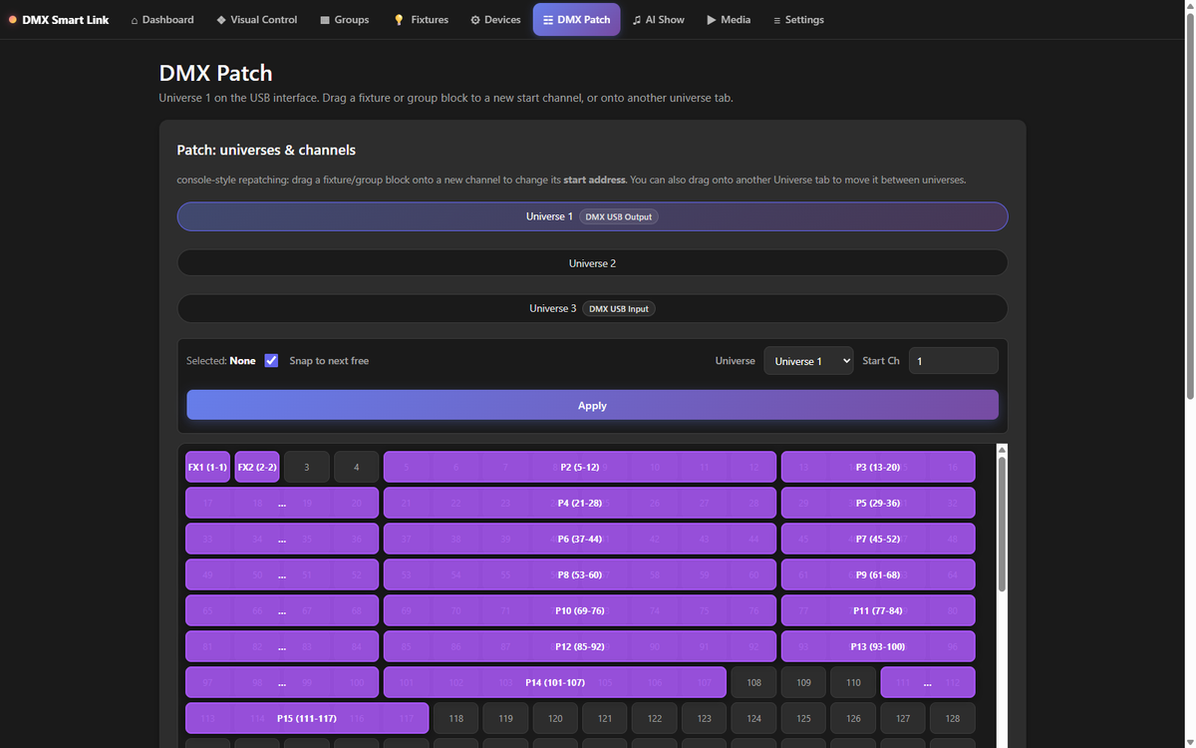Switch to the Universe 1 tab
1196x748 pixels.
pos(592,216)
